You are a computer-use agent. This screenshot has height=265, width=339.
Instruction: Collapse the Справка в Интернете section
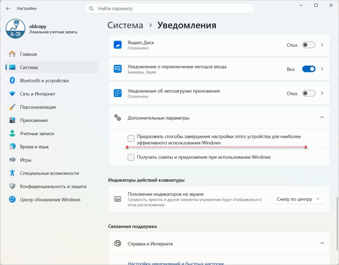tap(322, 243)
